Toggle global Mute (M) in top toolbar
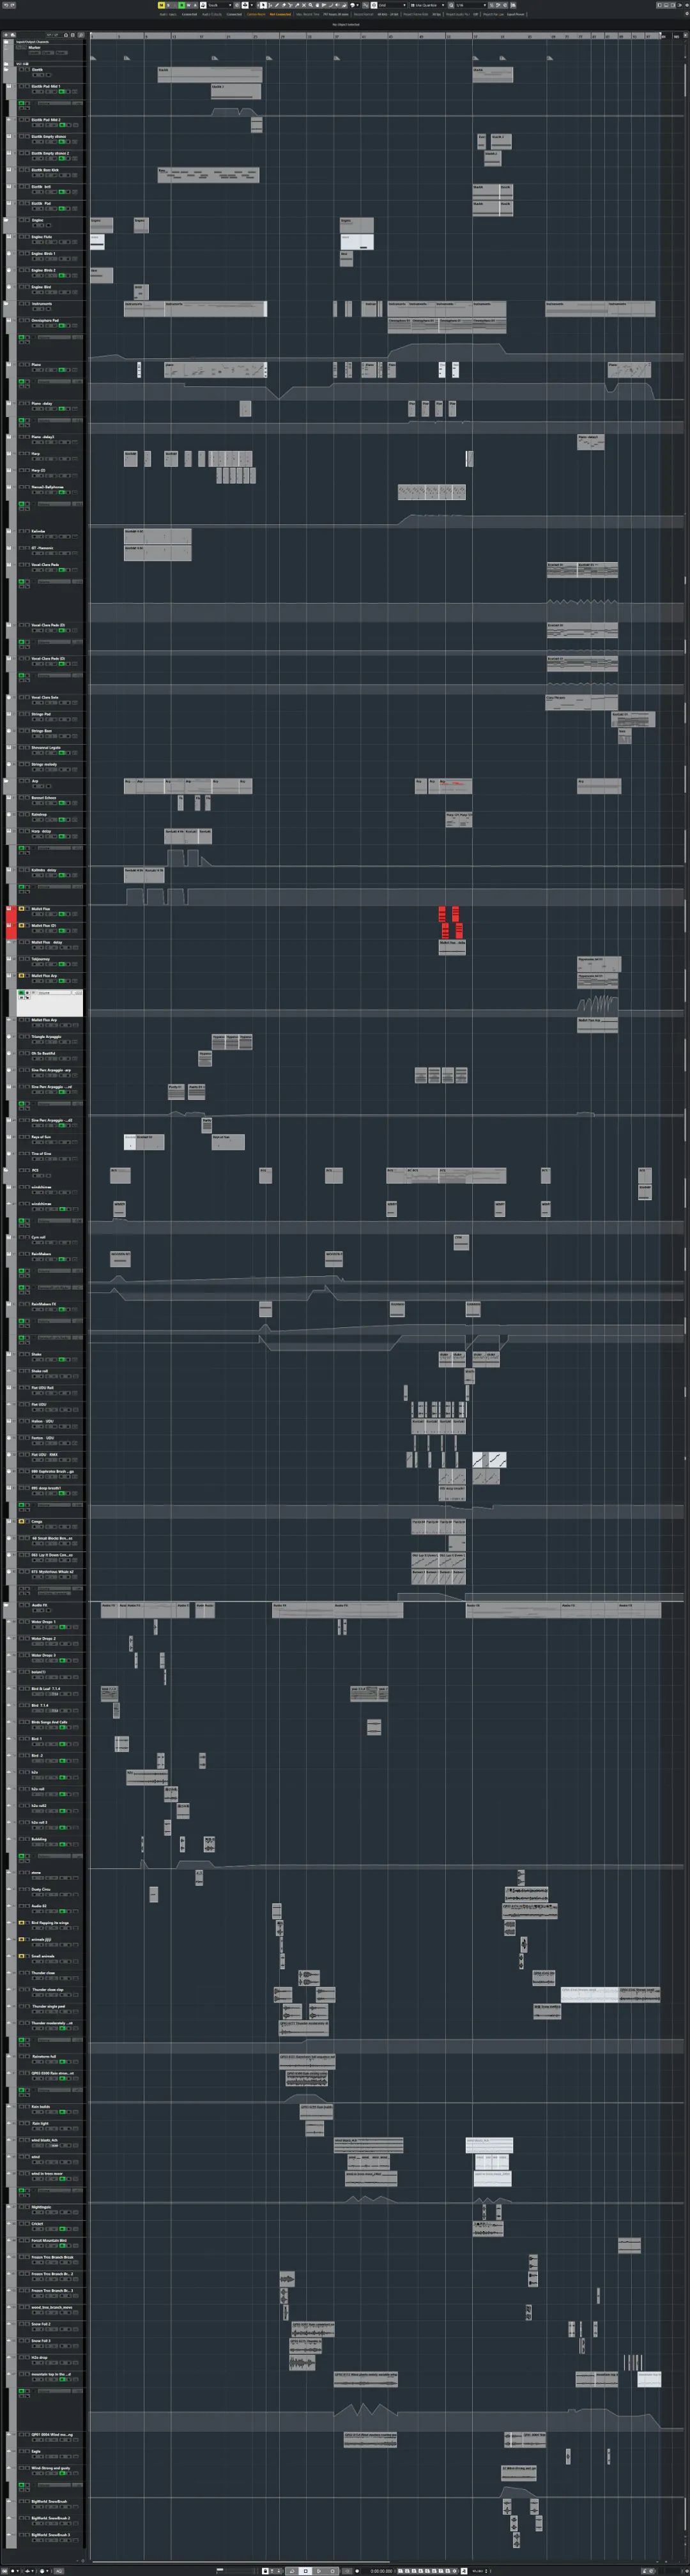The height and width of the screenshot is (2576, 690). coord(161,5)
